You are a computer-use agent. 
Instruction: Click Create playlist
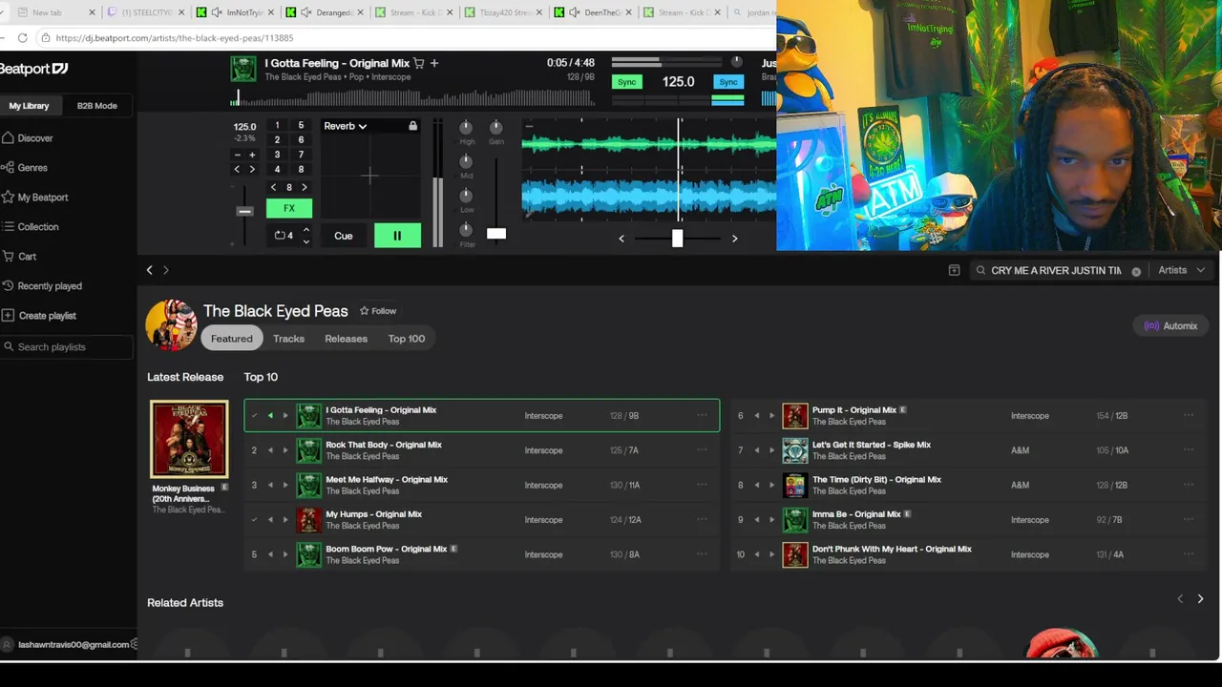[47, 316]
